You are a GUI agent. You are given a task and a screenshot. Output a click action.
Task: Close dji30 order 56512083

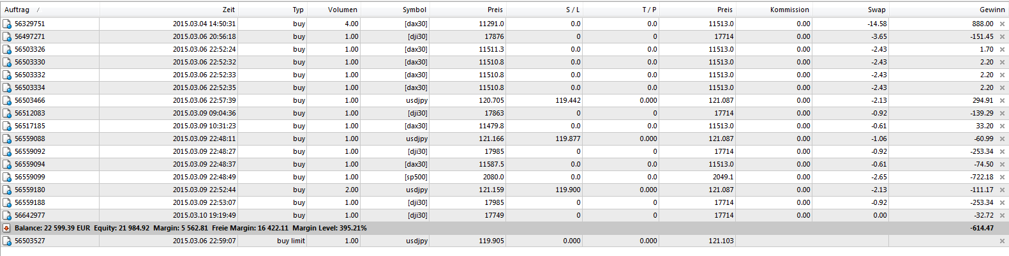pyautogui.click(x=1002, y=114)
